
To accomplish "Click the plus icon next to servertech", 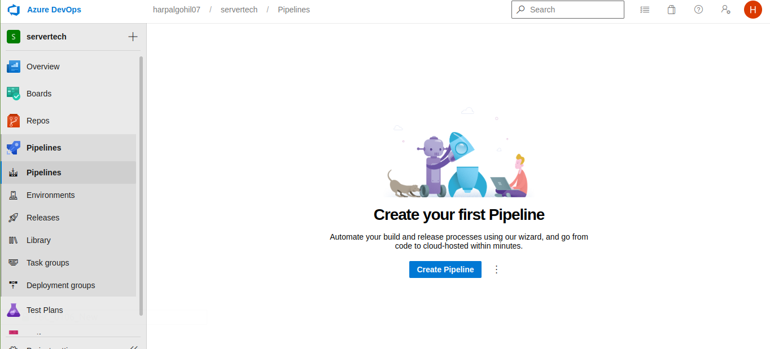I will tap(133, 37).
